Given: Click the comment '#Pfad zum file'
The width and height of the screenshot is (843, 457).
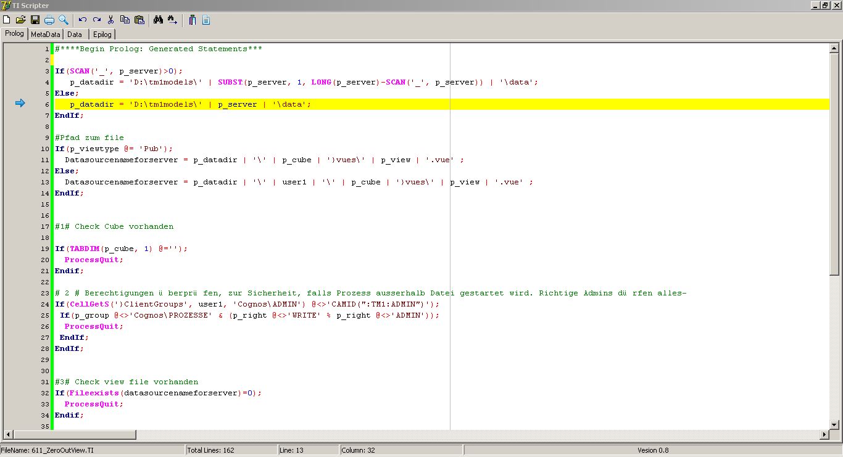Looking at the screenshot, I should [89, 138].
